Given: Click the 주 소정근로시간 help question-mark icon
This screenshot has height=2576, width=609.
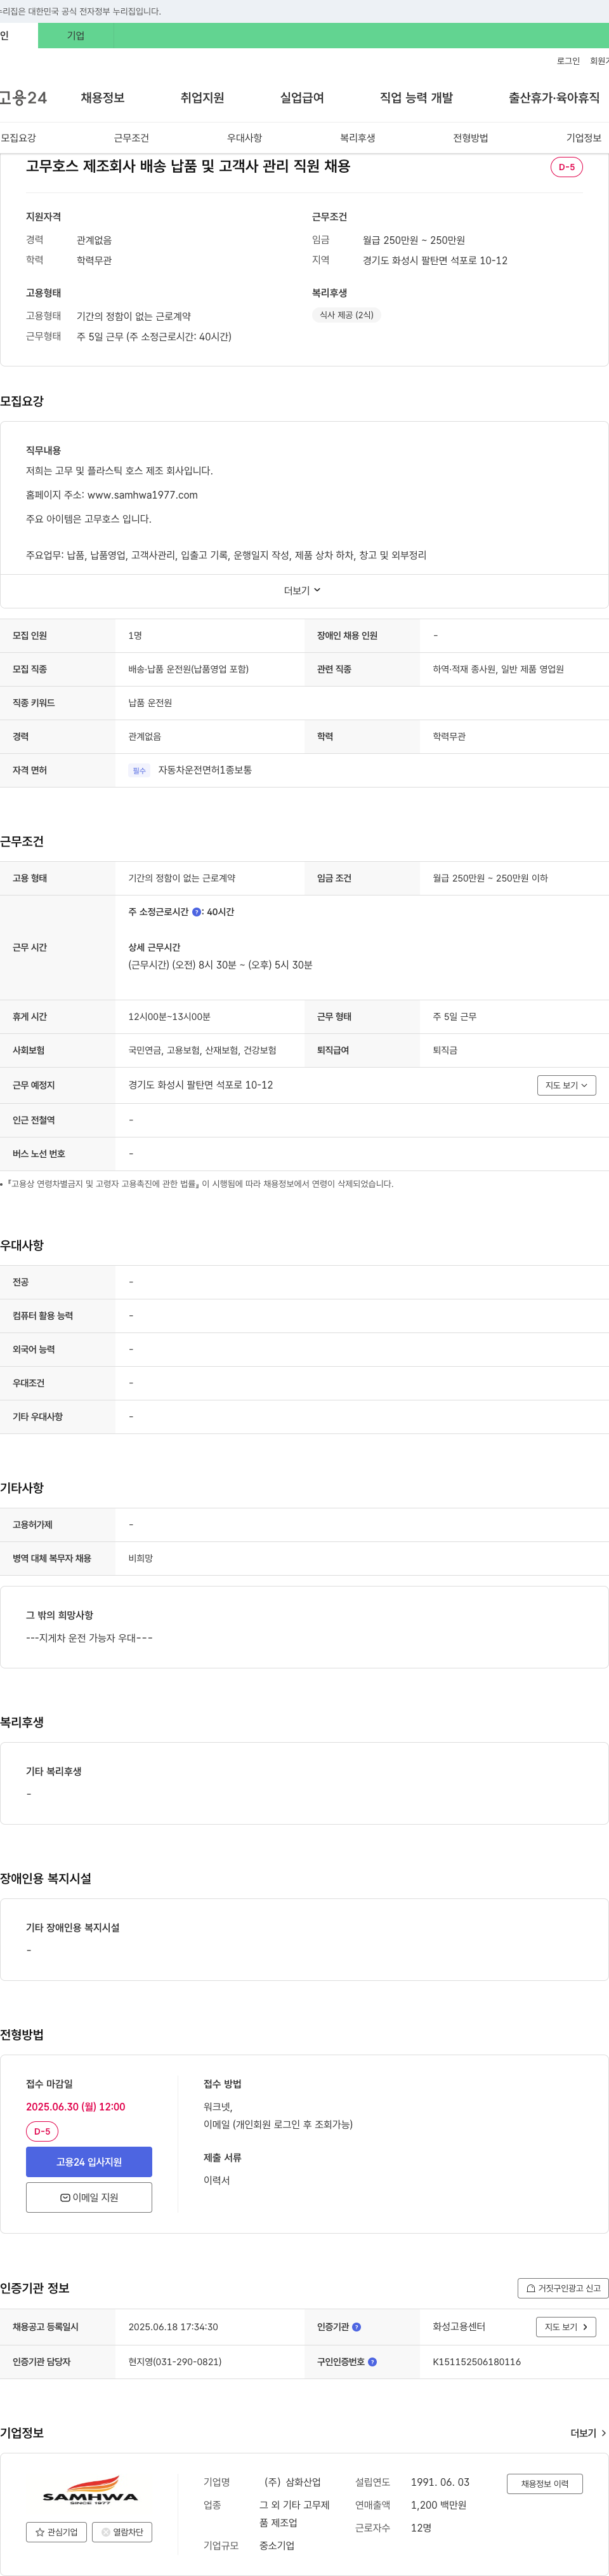Looking at the screenshot, I should (197, 912).
